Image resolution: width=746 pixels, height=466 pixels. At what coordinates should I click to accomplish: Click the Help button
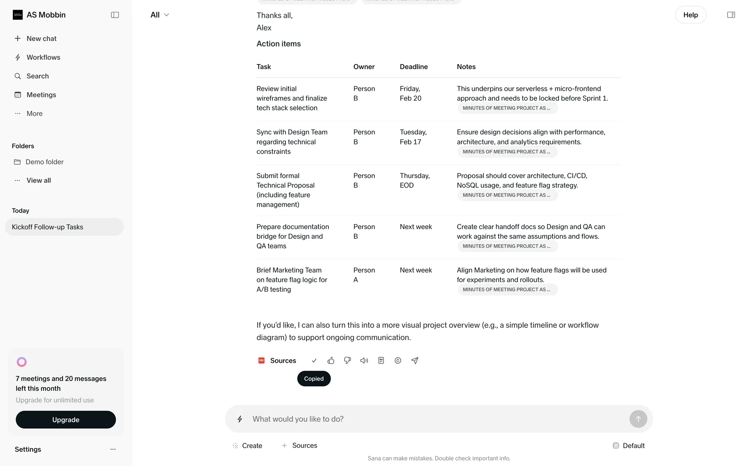click(x=690, y=15)
